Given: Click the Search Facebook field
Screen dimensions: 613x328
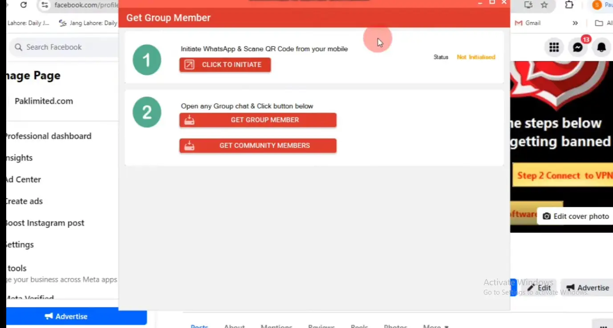Looking at the screenshot, I should click(62, 47).
